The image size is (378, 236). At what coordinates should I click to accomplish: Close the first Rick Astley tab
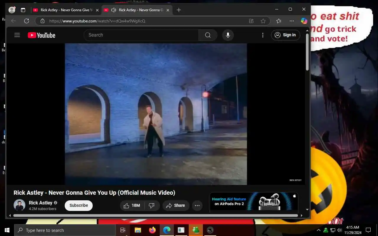tap(97, 10)
